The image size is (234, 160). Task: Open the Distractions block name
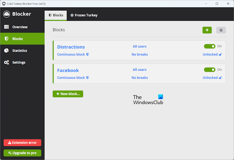pos(71,47)
